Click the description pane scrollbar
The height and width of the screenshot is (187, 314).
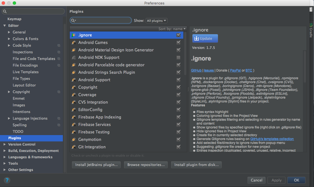click(x=305, y=67)
